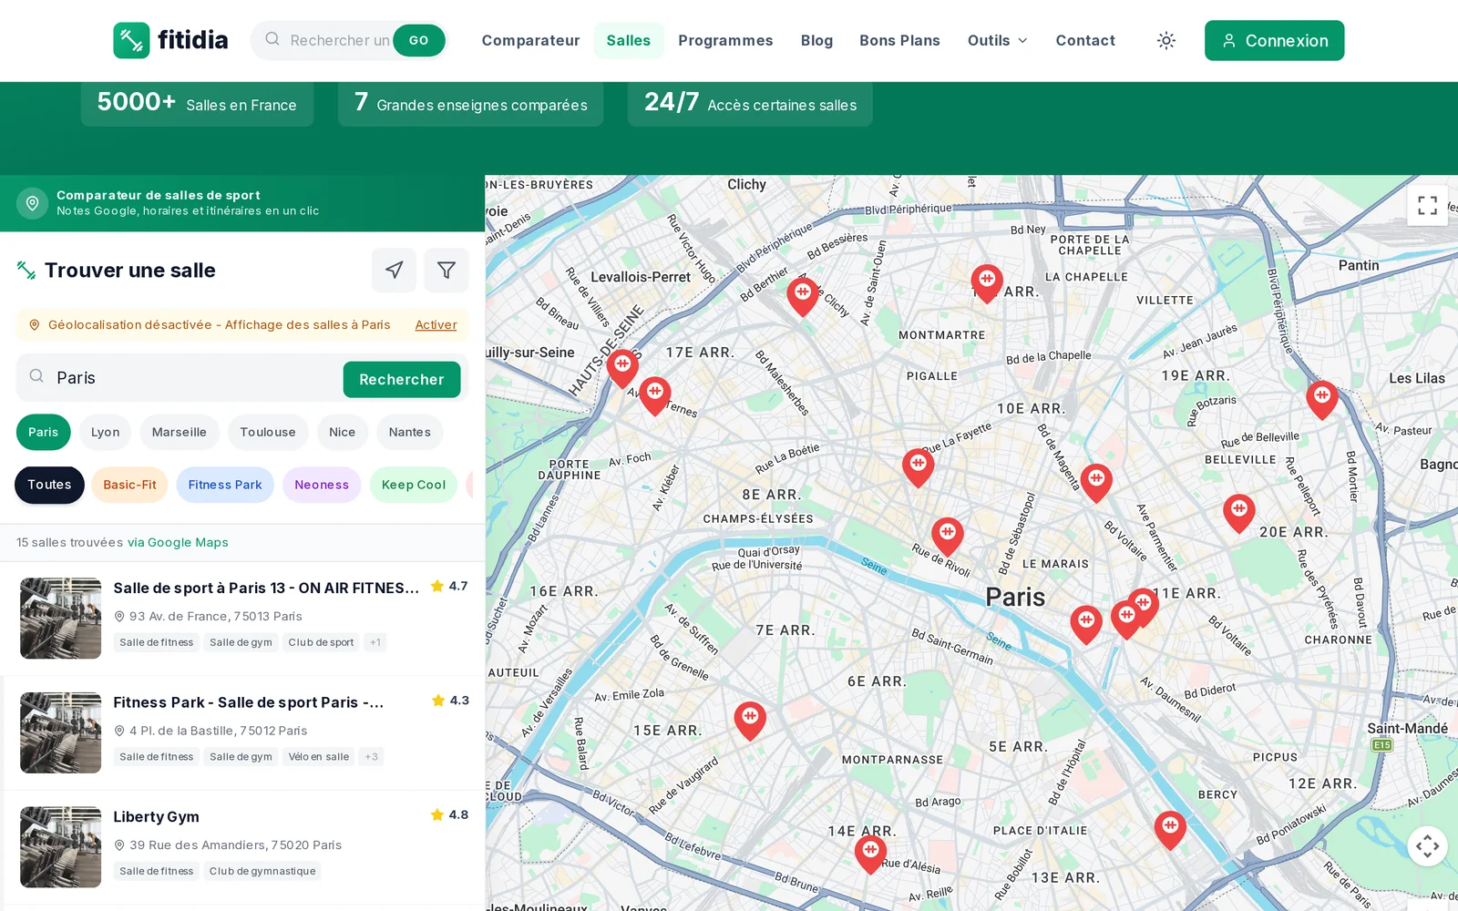Open the Contact page
The width and height of the screenshot is (1458, 911).
coord(1084,40)
